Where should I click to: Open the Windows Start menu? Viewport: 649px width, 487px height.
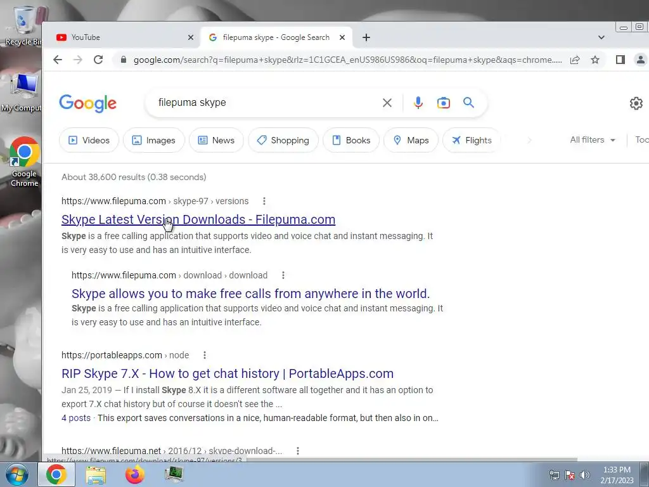pos(17,474)
